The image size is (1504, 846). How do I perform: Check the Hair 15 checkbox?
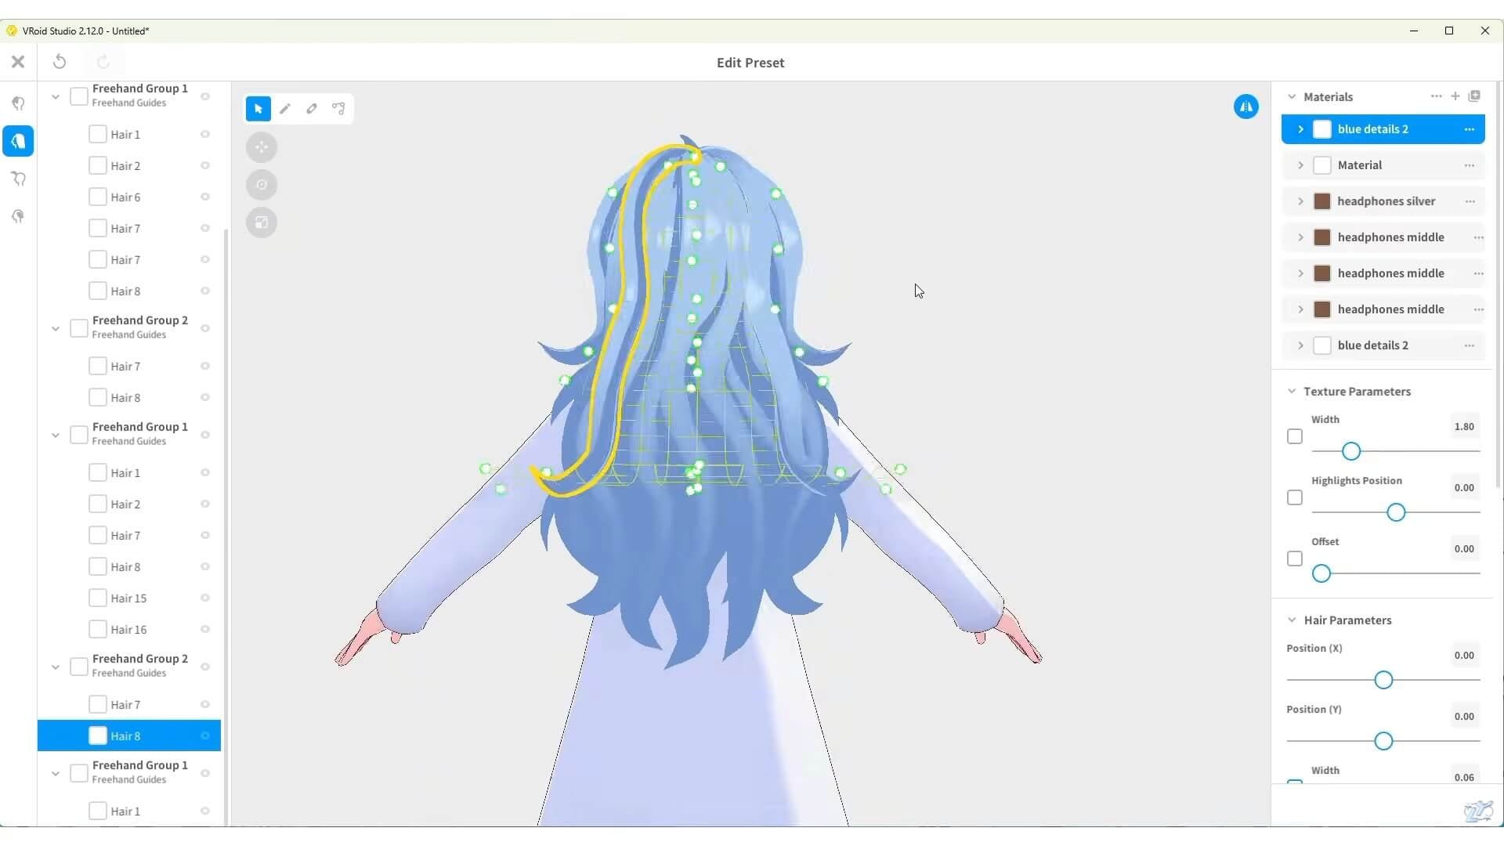coord(98,598)
